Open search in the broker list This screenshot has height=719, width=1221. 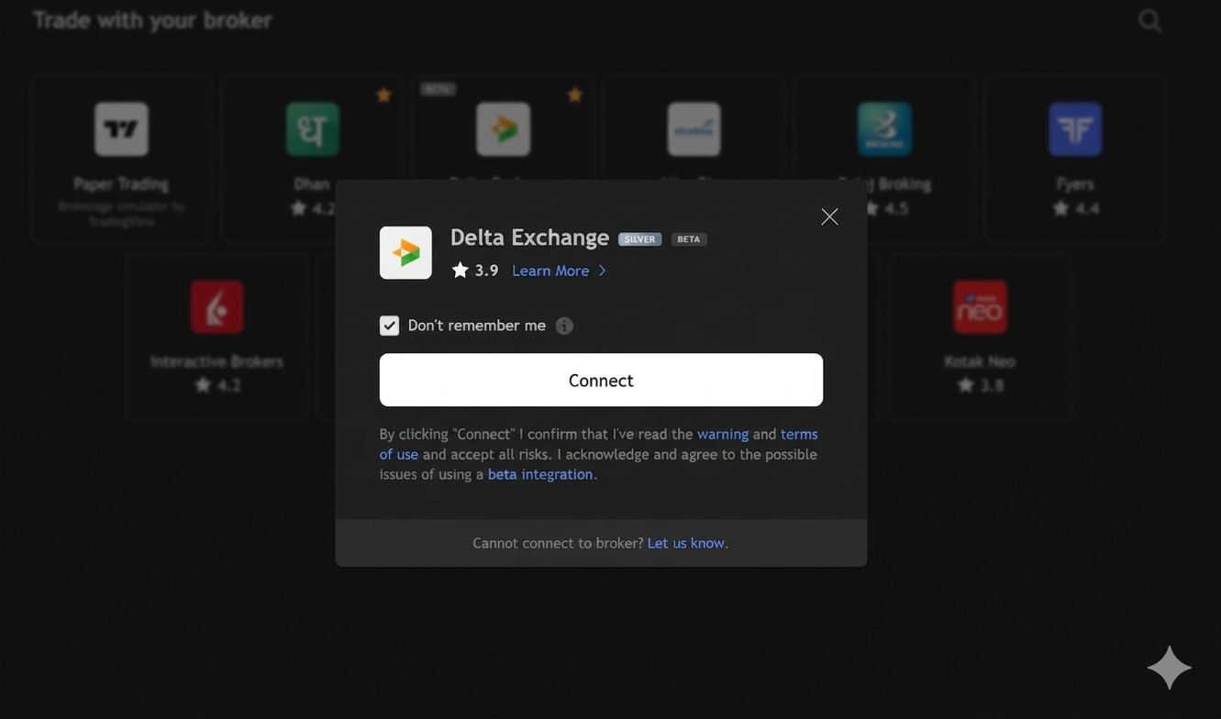tap(1149, 20)
